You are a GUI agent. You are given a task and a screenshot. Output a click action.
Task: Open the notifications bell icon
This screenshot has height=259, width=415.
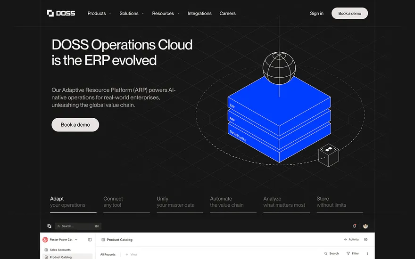click(354, 226)
